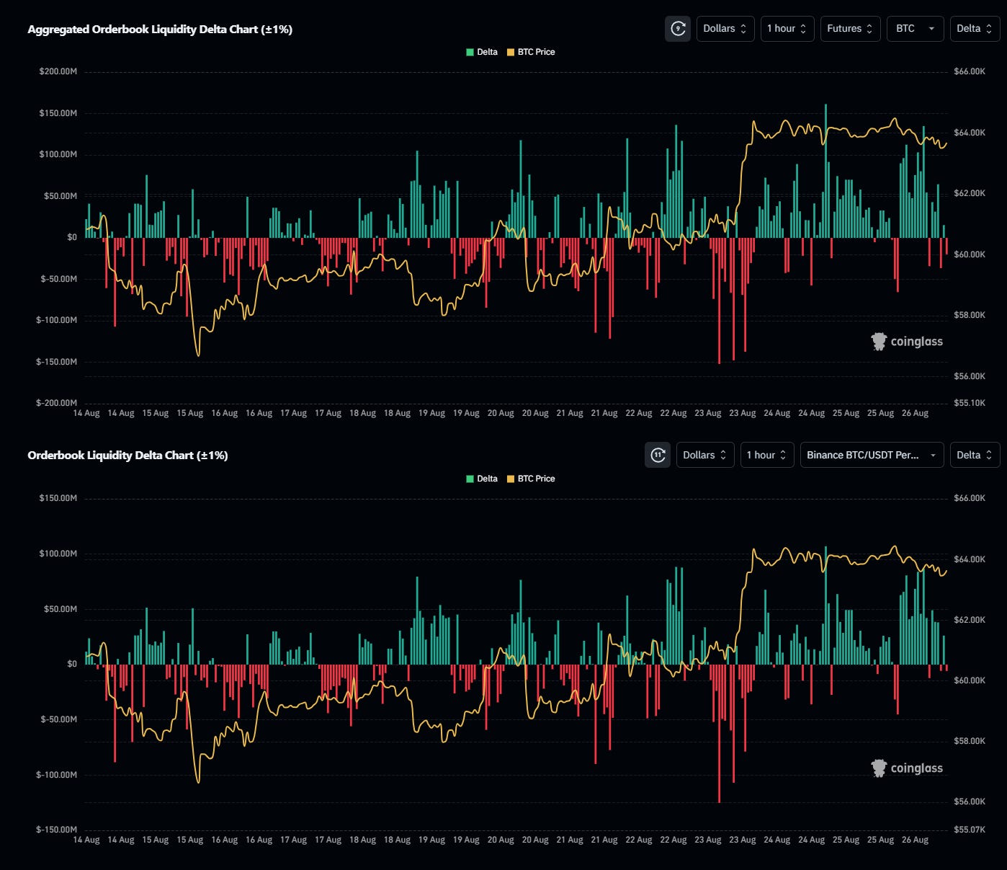Click the $55.07K price axis label in the lower chart
The height and width of the screenshot is (870, 1007).
click(970, 830)
